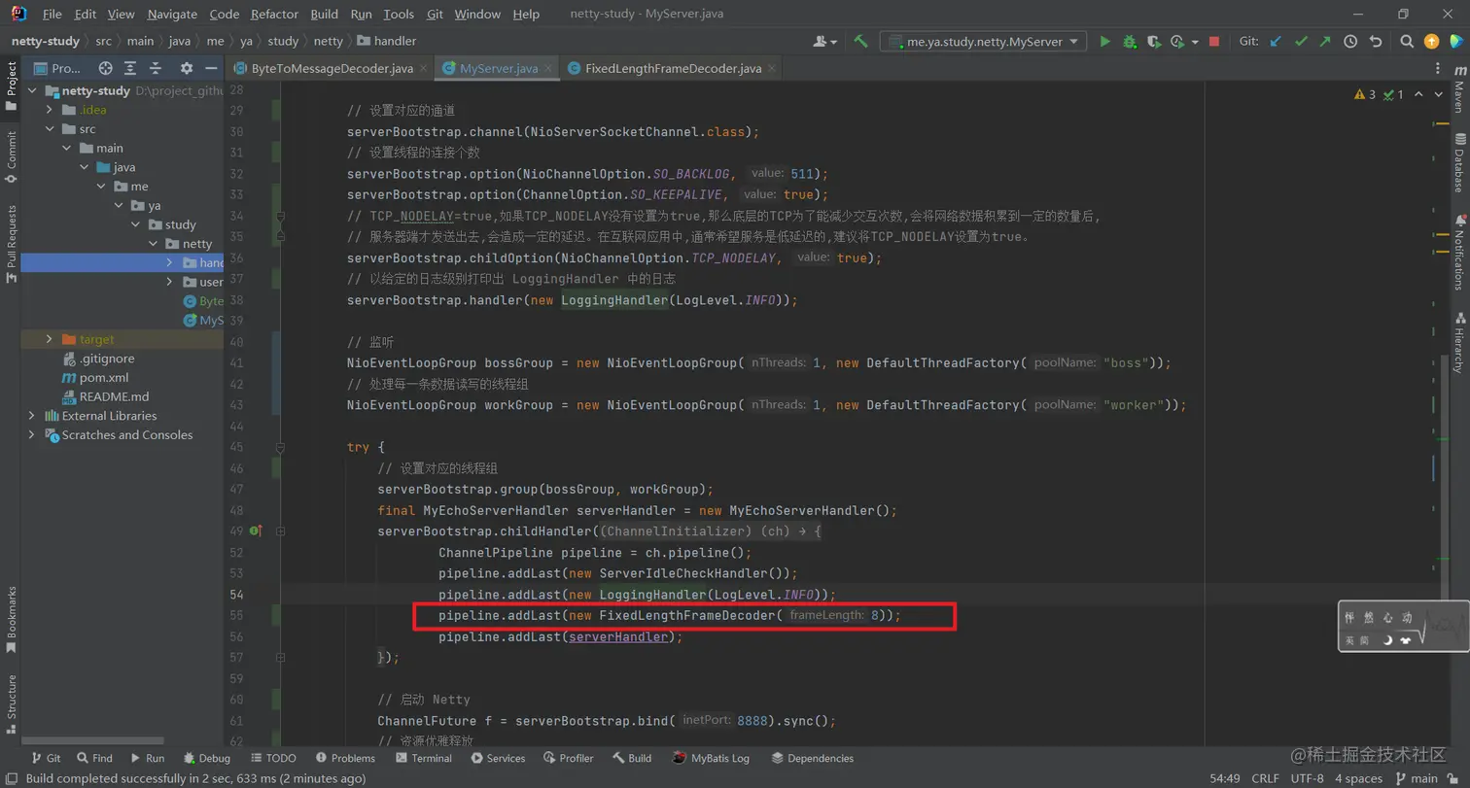The width and height of the screenshot is (1470, 788).
Task: Open the Services tool window
Action: pos(498,758)
